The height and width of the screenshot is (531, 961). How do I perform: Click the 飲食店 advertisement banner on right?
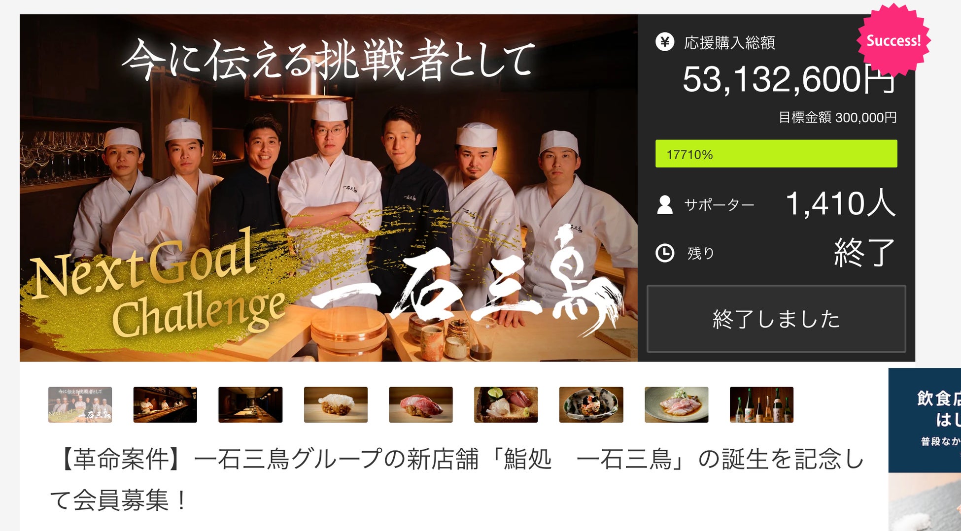(925, 449)
